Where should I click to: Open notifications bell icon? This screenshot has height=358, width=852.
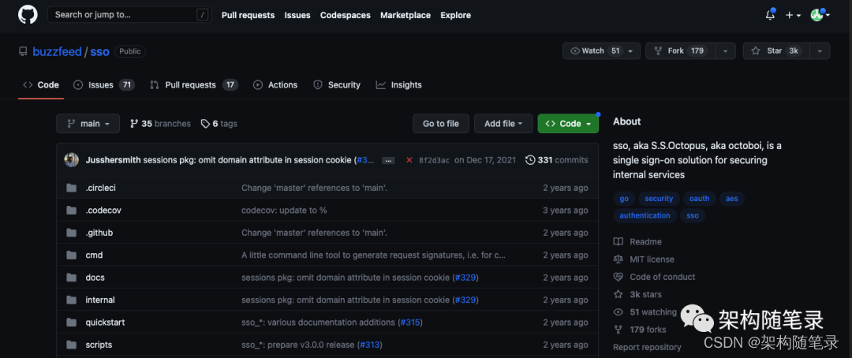770,15
